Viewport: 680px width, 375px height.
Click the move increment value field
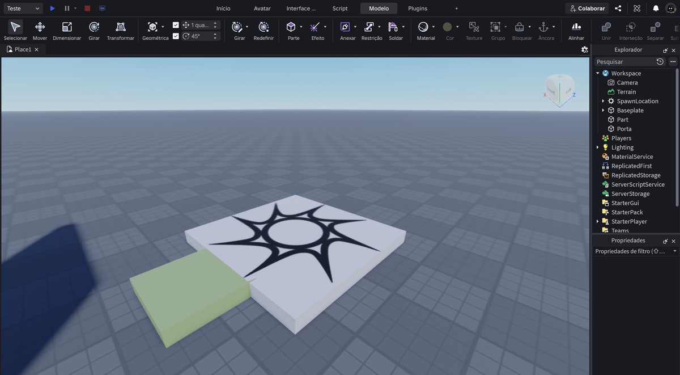pos(200,25)
